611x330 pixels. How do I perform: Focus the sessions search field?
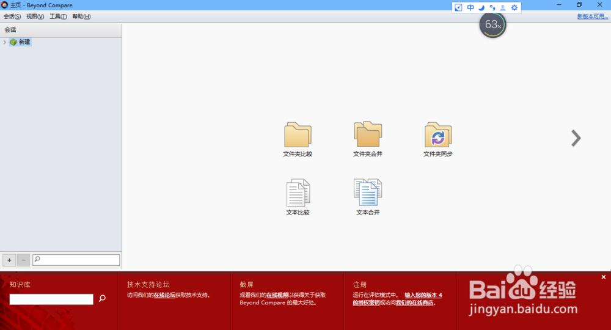76,260
